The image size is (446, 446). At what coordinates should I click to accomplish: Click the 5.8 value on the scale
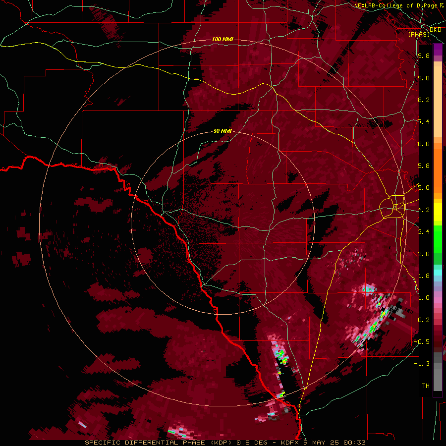(424, 166)
